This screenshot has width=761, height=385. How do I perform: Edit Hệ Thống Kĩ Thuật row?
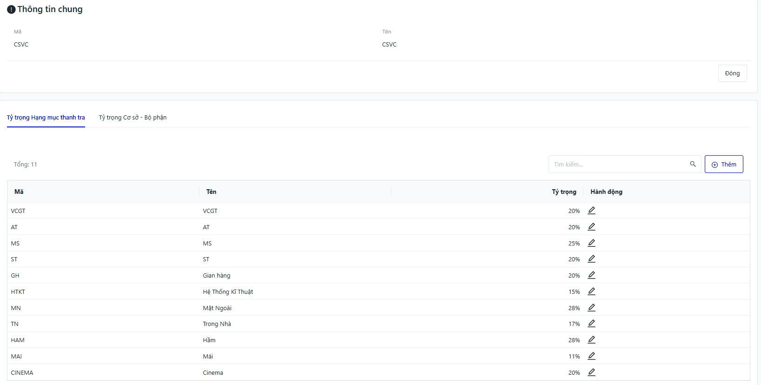tap(591, 292)
